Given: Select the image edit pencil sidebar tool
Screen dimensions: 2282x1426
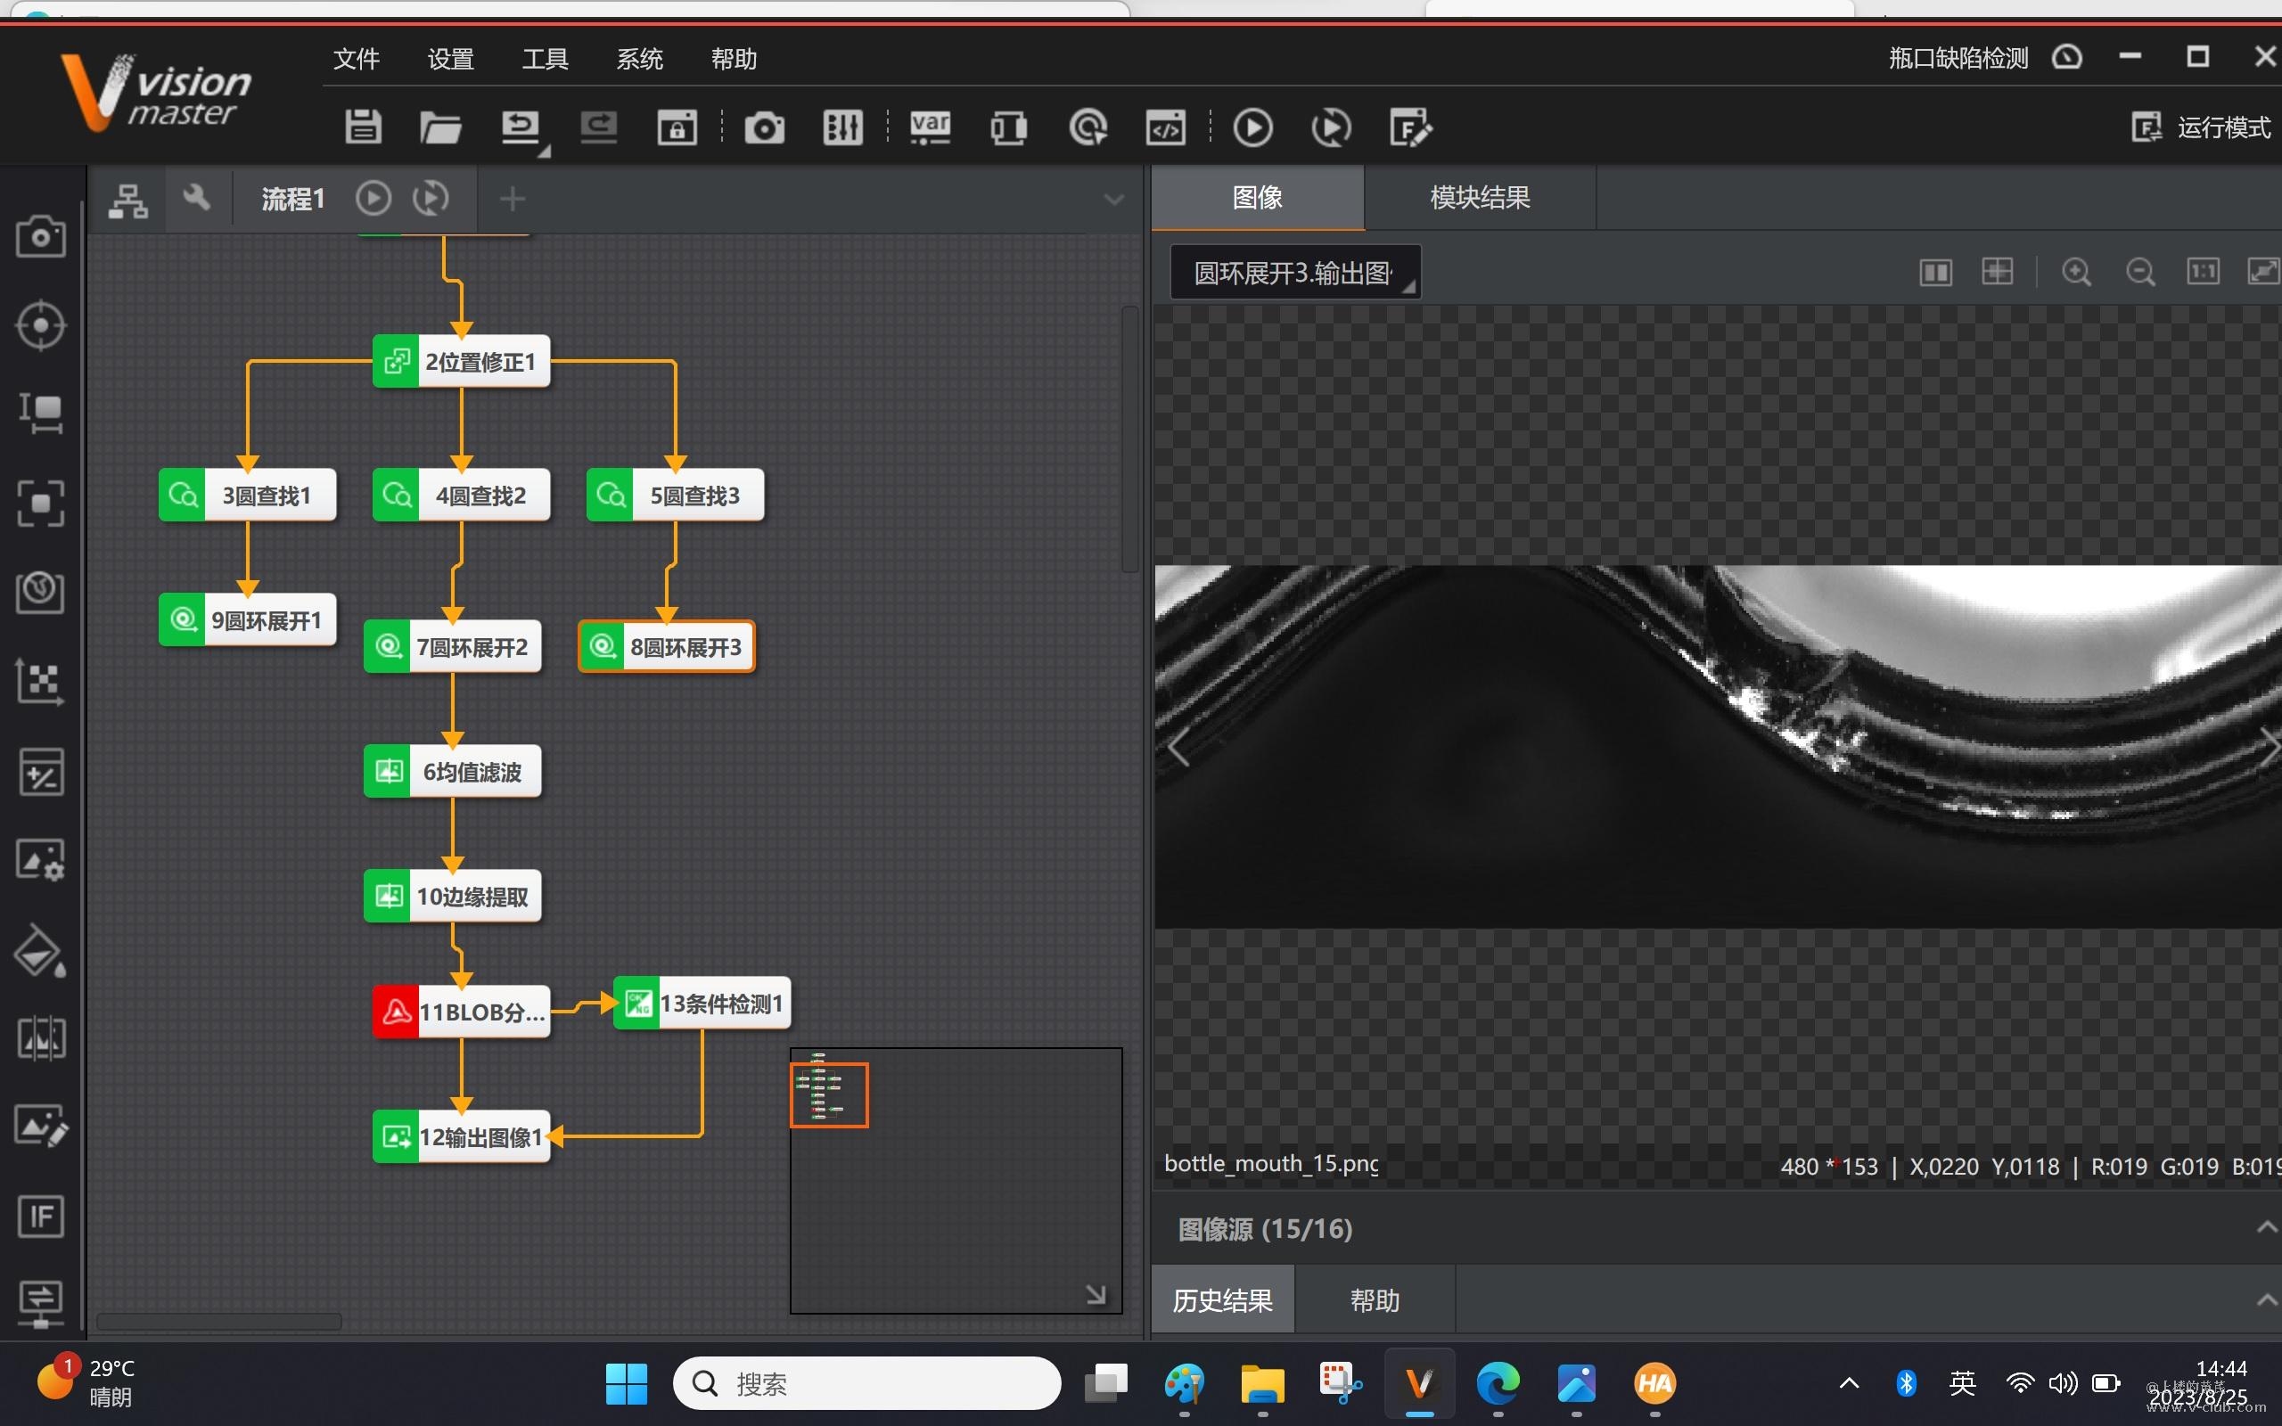Looking at the screenshot, I should 40,1126.
